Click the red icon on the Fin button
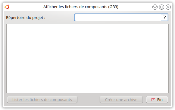175x110 pixels. (153, 99)
